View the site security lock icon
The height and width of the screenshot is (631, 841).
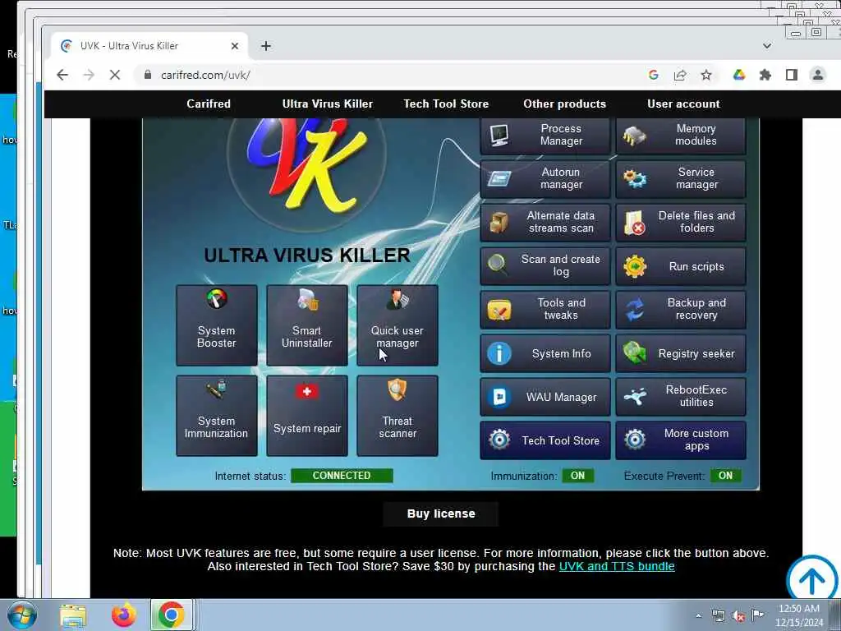[148, 75]
